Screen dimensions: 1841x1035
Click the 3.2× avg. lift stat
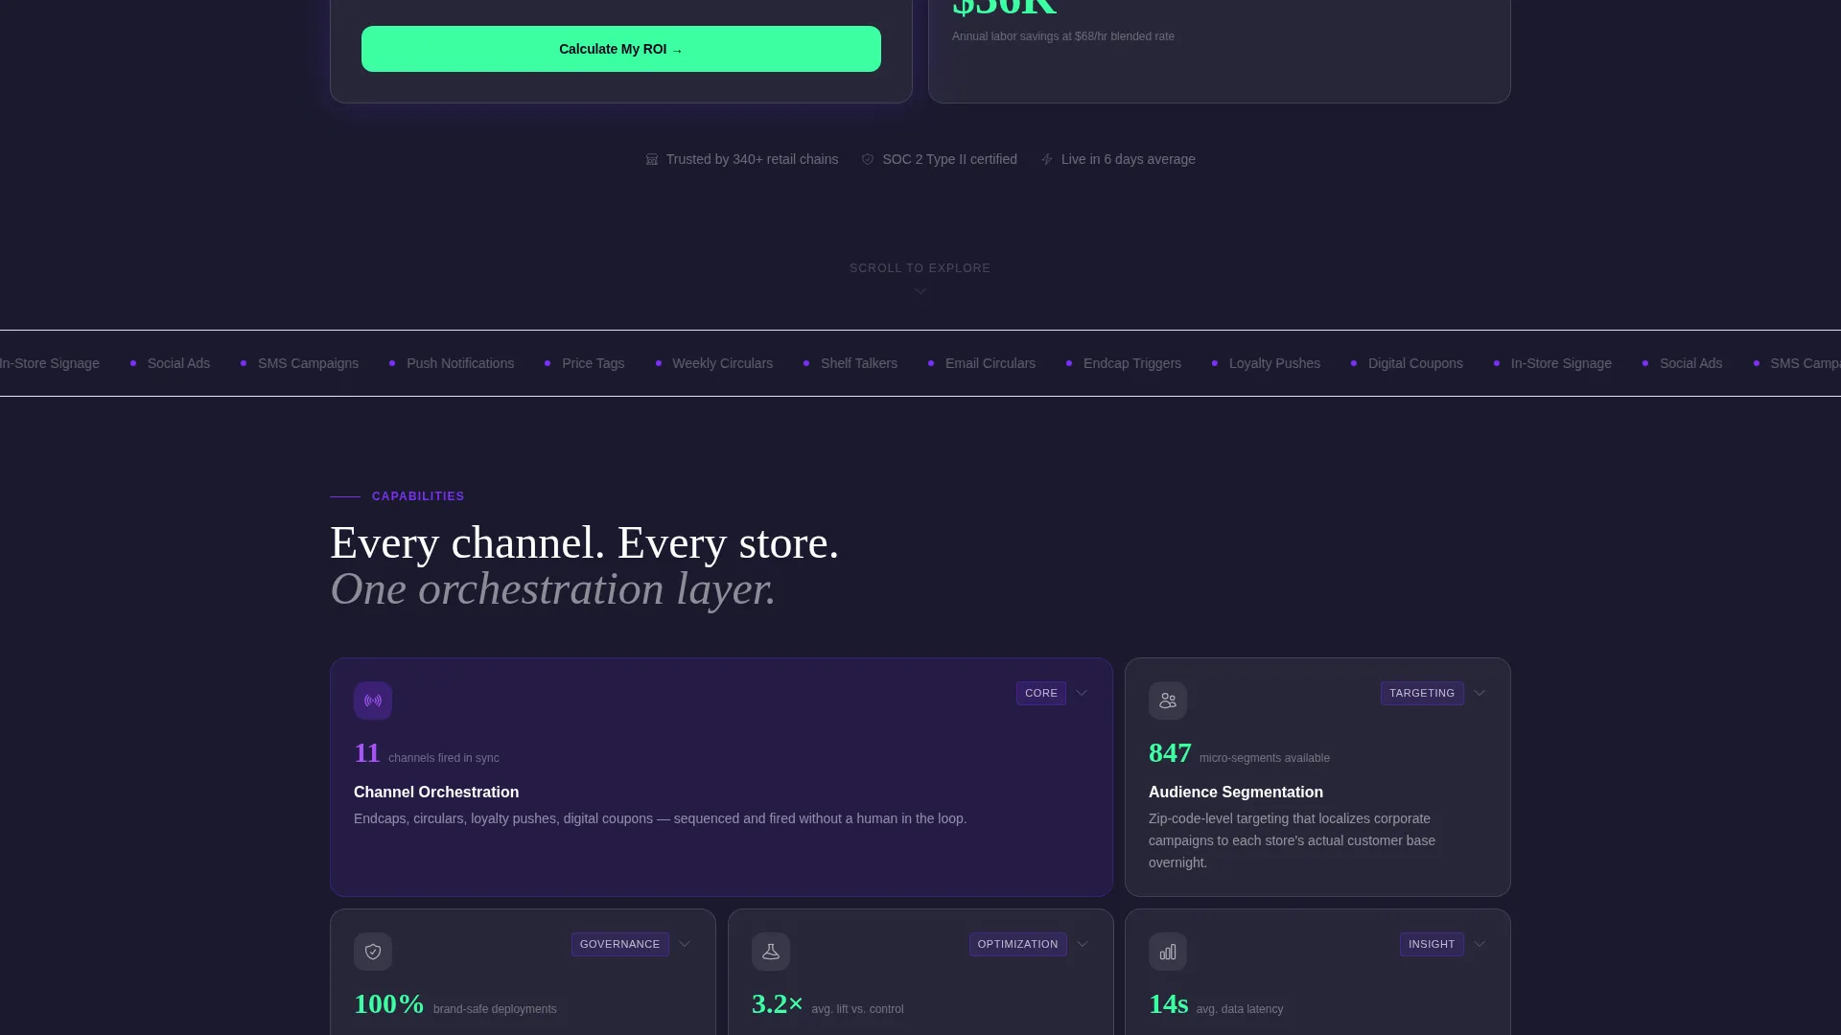point(827,1004)
